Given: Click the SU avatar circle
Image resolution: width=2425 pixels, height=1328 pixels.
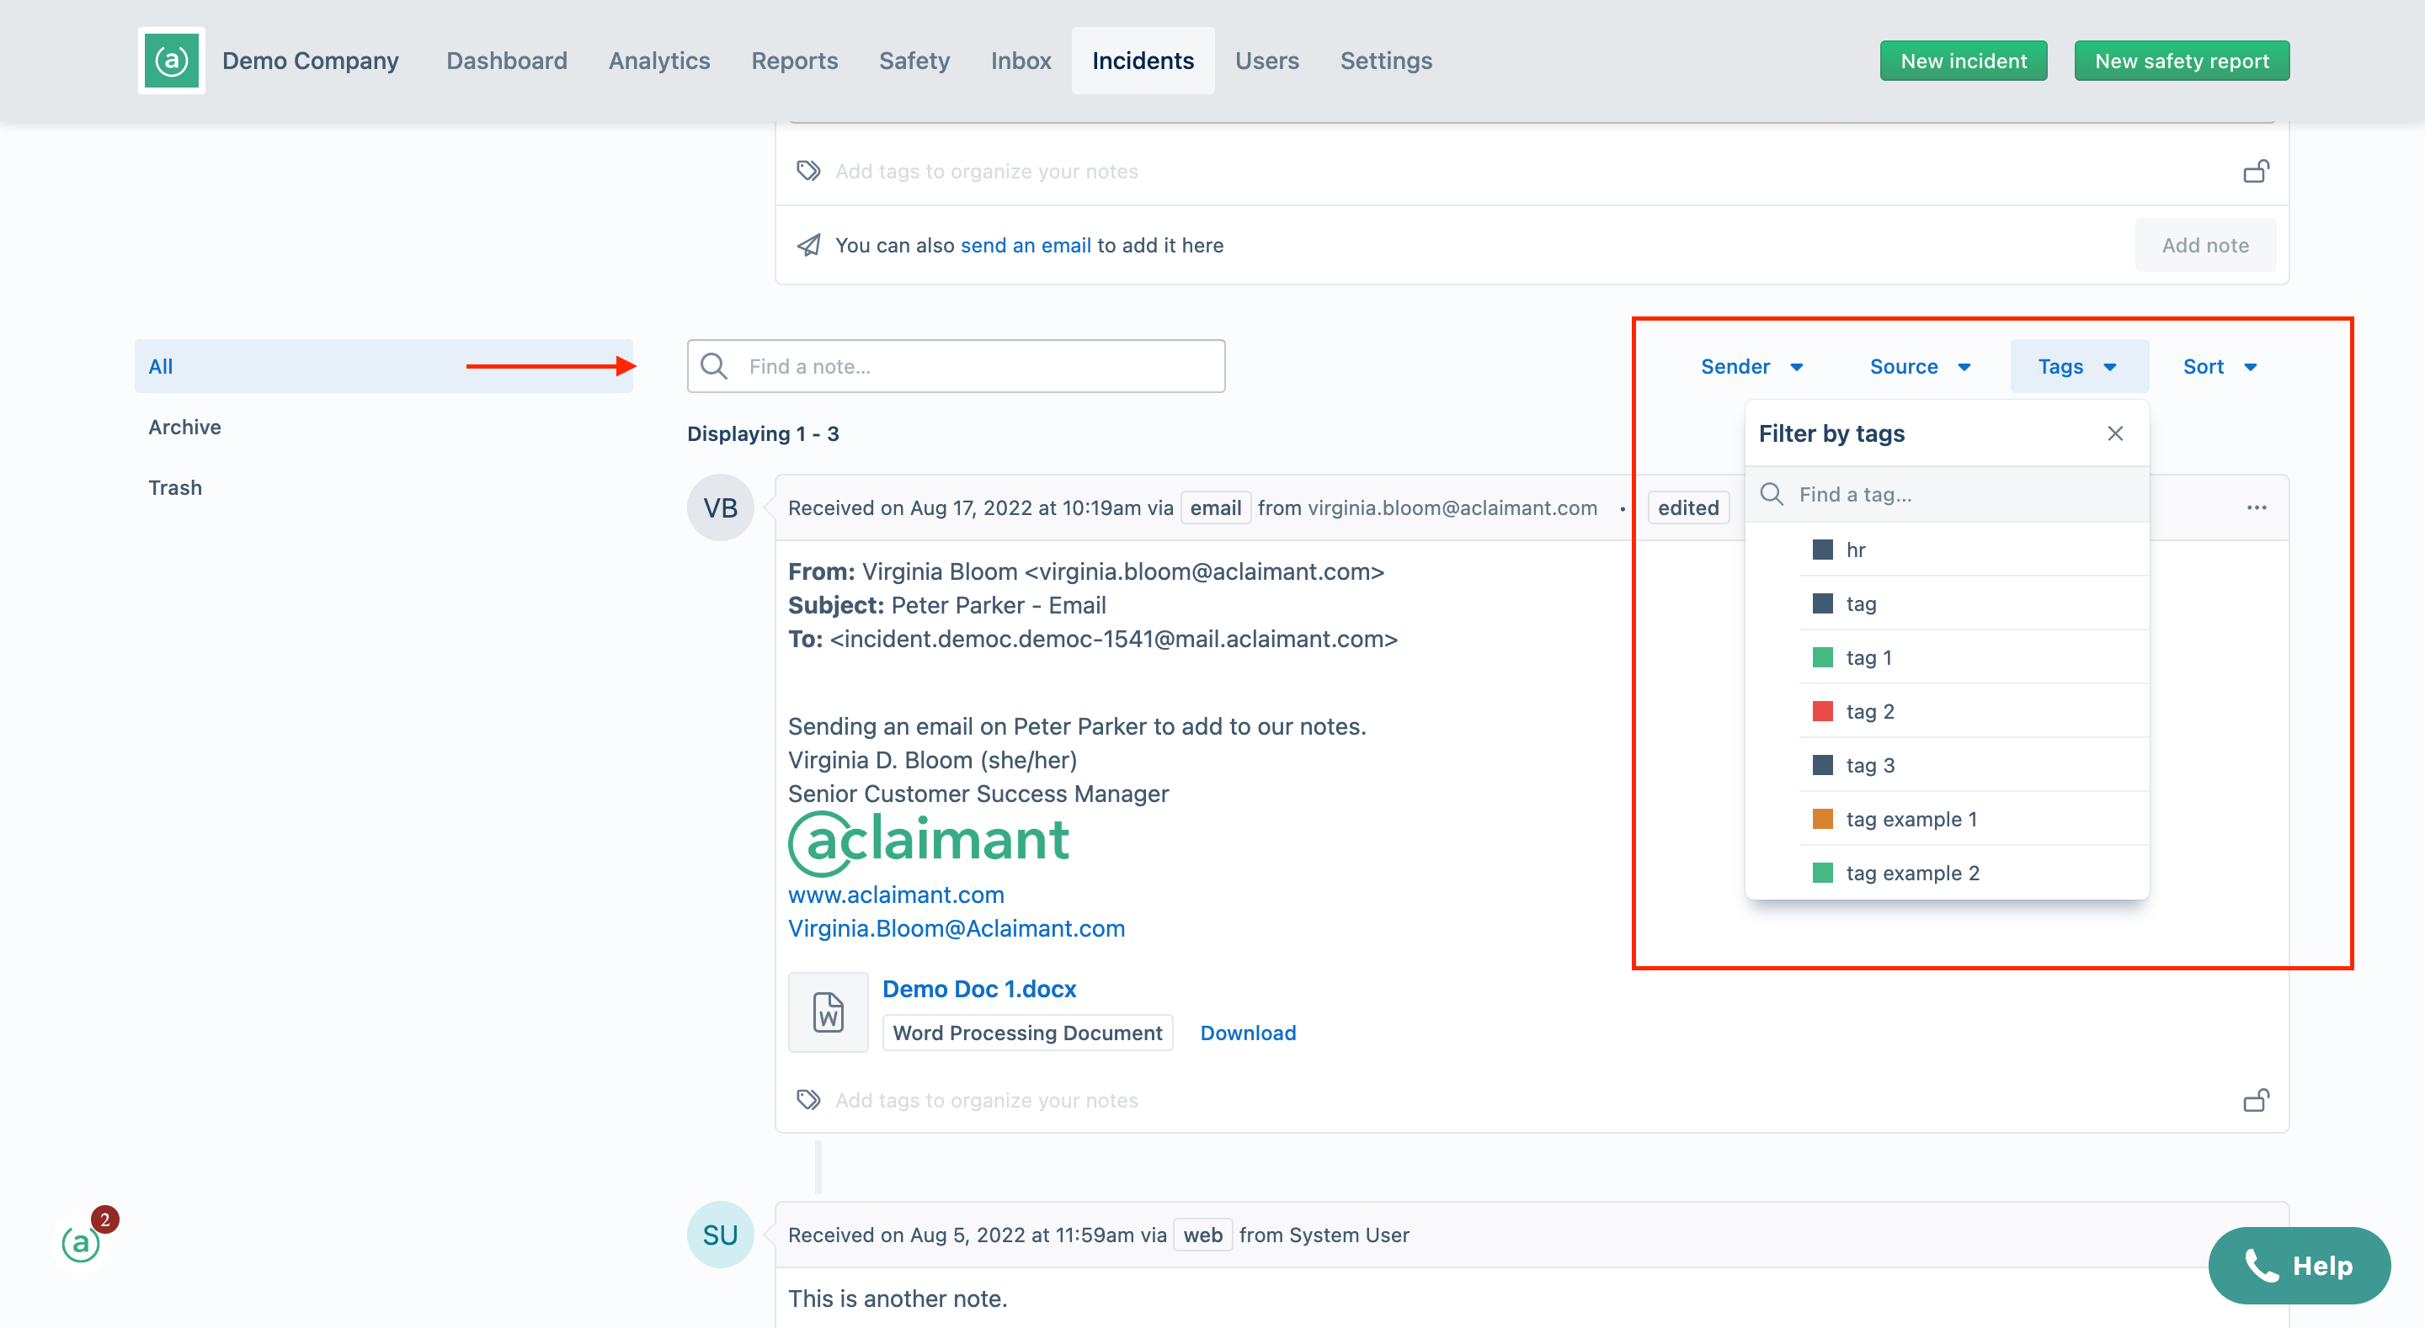Looking at the screenshot, I should [720, 1235].
